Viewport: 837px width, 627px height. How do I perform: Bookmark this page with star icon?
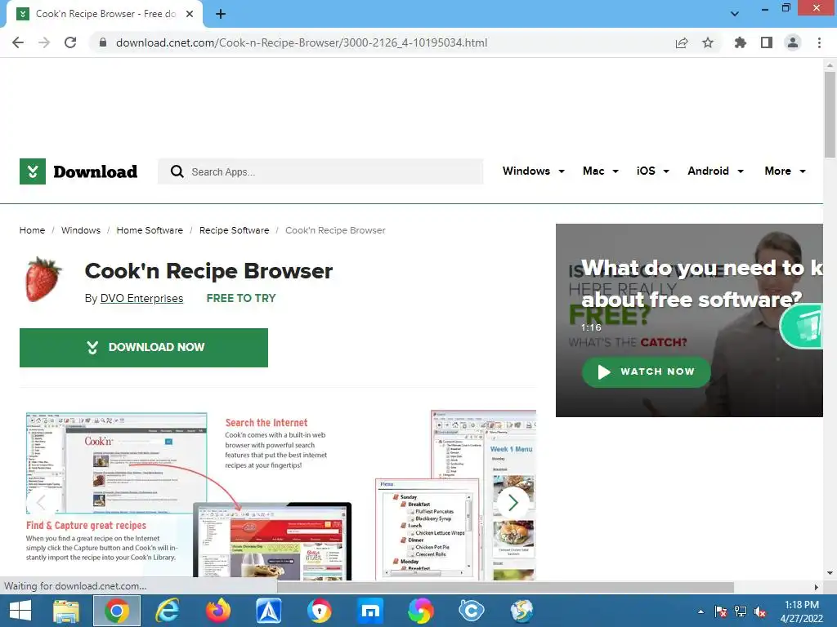click(708, 42)
